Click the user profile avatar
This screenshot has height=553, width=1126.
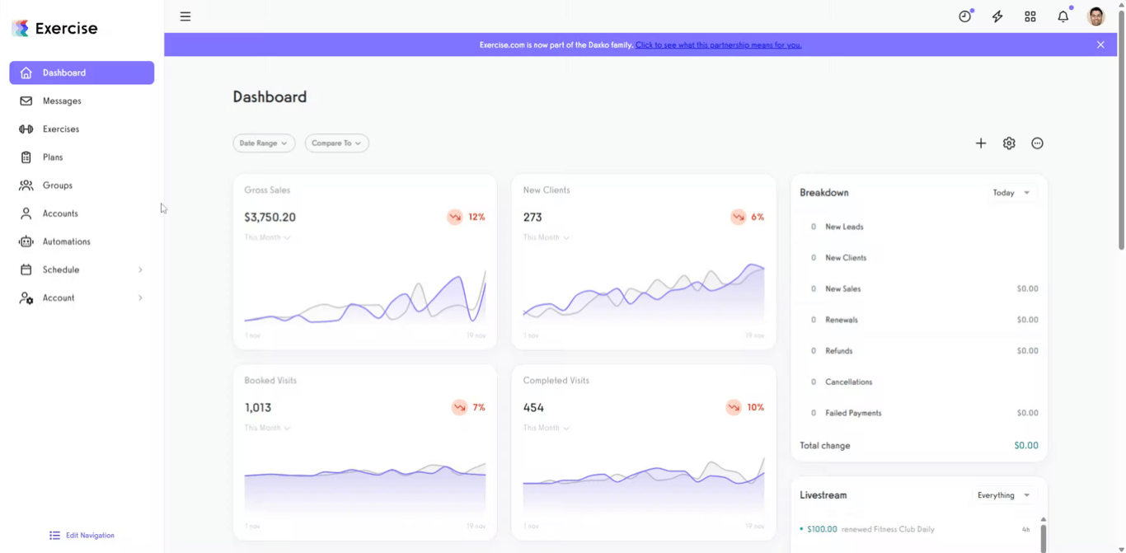coord(1096,16)
